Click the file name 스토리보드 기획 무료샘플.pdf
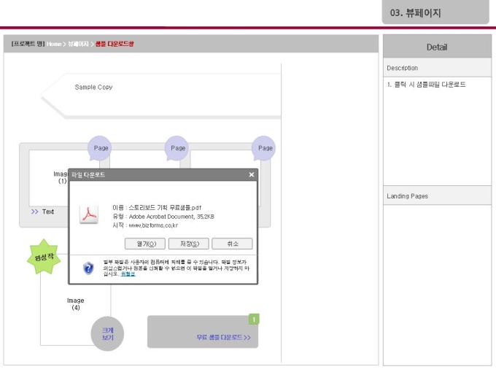496x372 pixels. [165, 207]
